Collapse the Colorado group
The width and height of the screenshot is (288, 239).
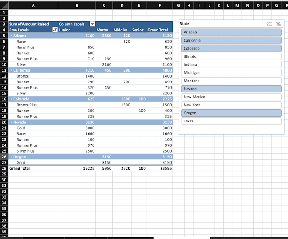(11, 99)
